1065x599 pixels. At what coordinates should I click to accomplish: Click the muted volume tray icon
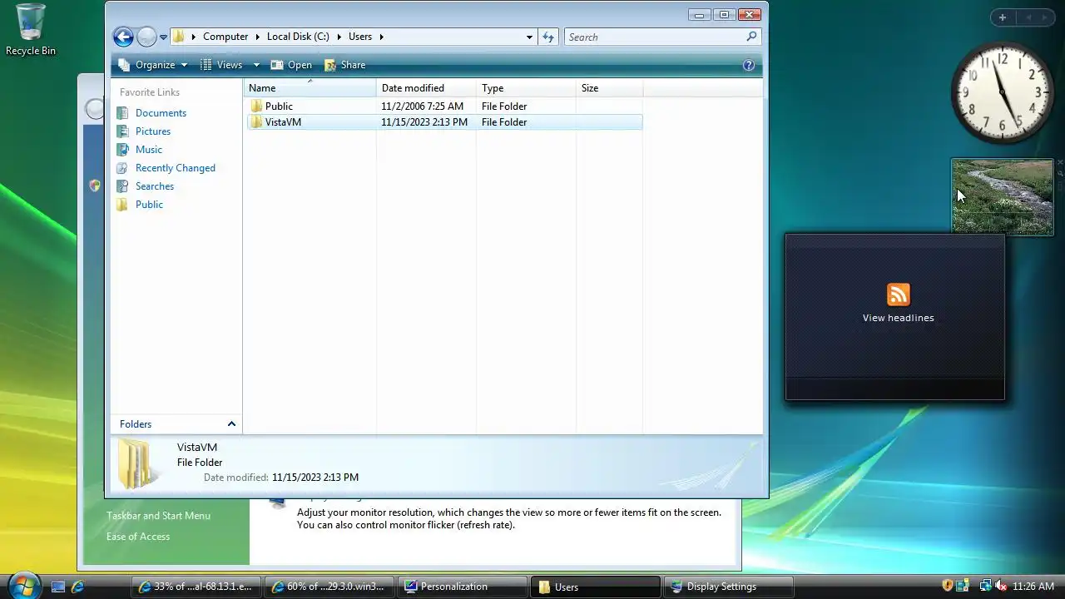[x=1001, y=587]
